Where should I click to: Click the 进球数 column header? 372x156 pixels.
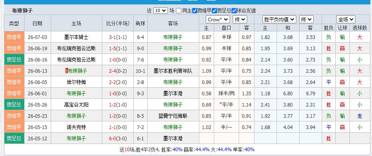pyautogui.click(x=360, y=28)
